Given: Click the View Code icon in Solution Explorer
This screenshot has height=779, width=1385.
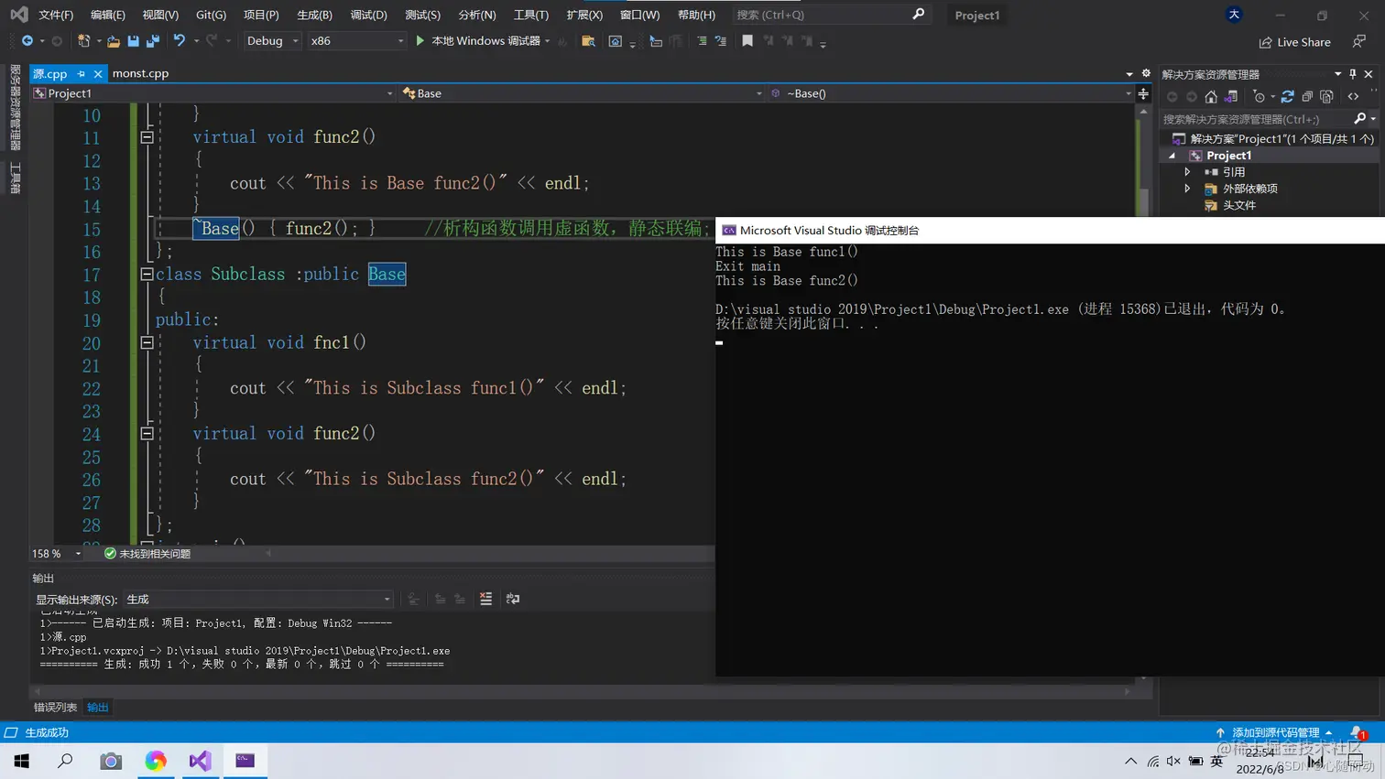Looking at the screenshot, I should pos(1353,96).
